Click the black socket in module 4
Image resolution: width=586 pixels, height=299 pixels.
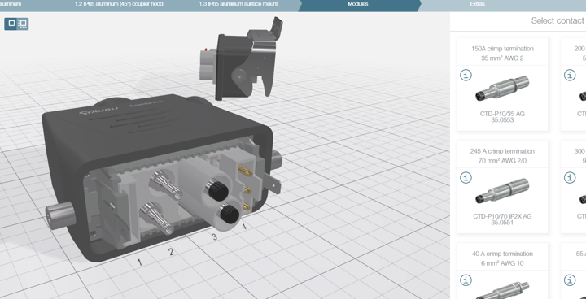point(229,214)
